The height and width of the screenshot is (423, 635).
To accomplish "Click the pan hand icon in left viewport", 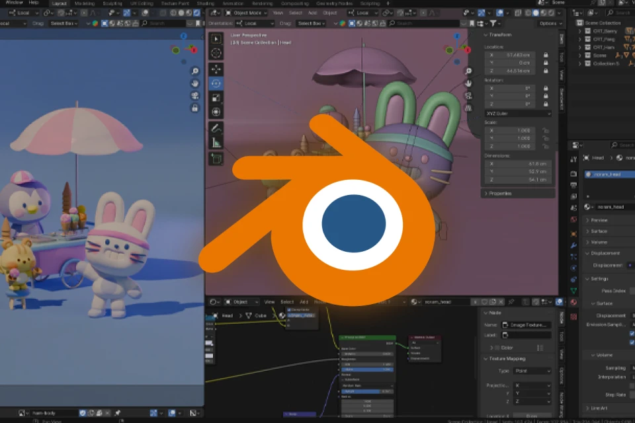I will pos(195,83).
